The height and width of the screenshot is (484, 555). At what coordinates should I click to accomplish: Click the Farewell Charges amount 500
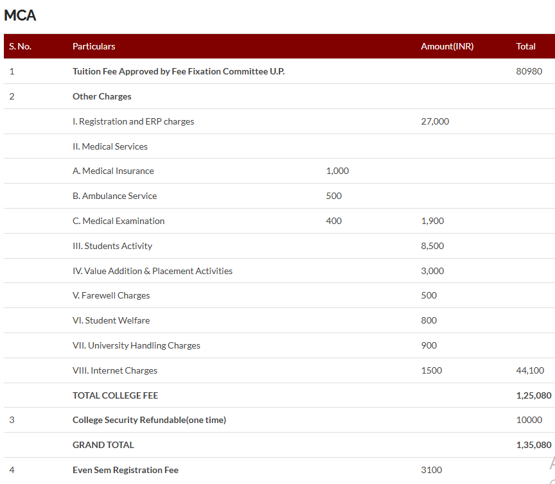429,295
